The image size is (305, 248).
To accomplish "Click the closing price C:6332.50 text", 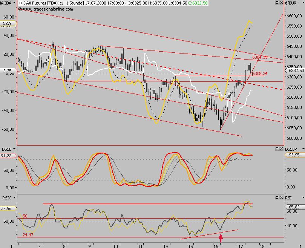I will tap(198, 3).
